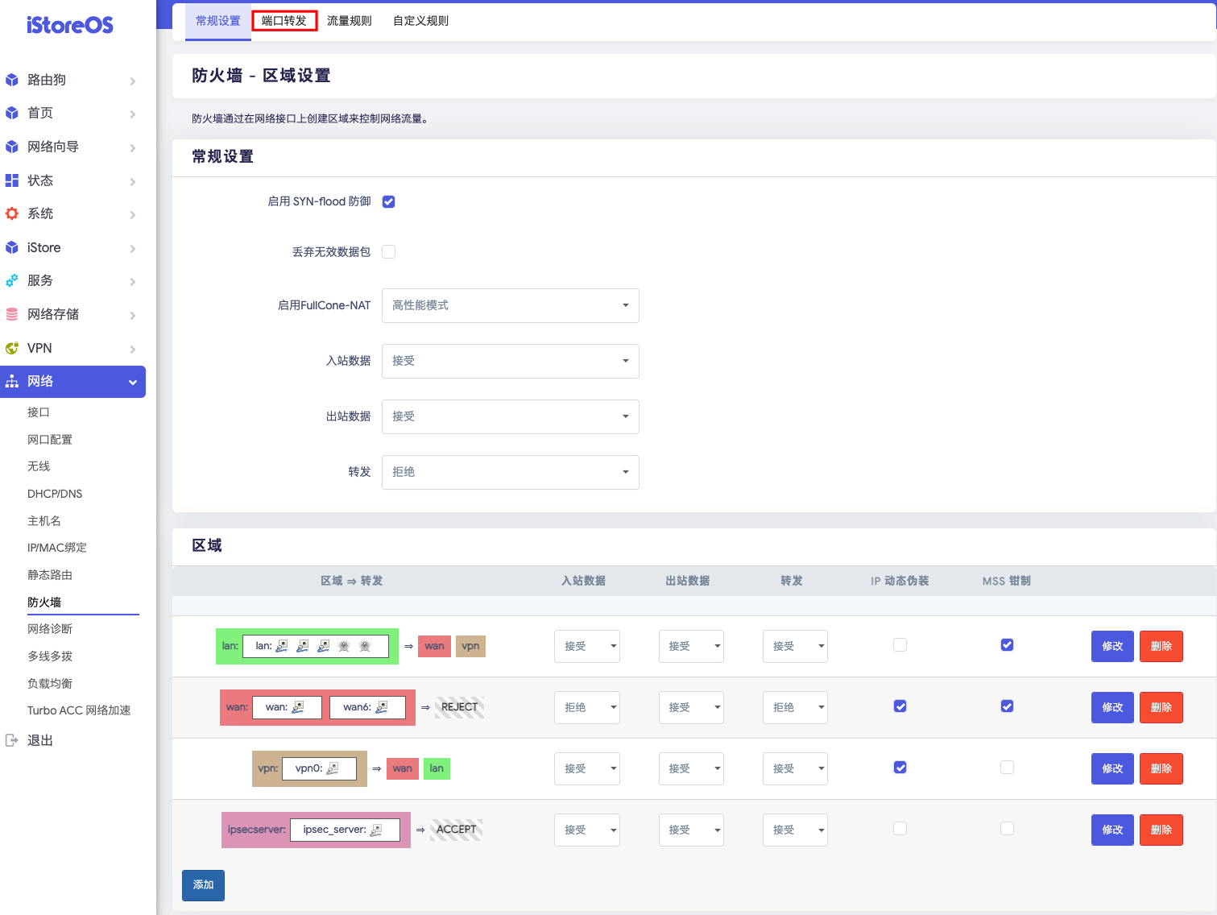Open the wan zone 入站数据 dropdown
The height and width of the screenshot is (915, 1217).
586,707
